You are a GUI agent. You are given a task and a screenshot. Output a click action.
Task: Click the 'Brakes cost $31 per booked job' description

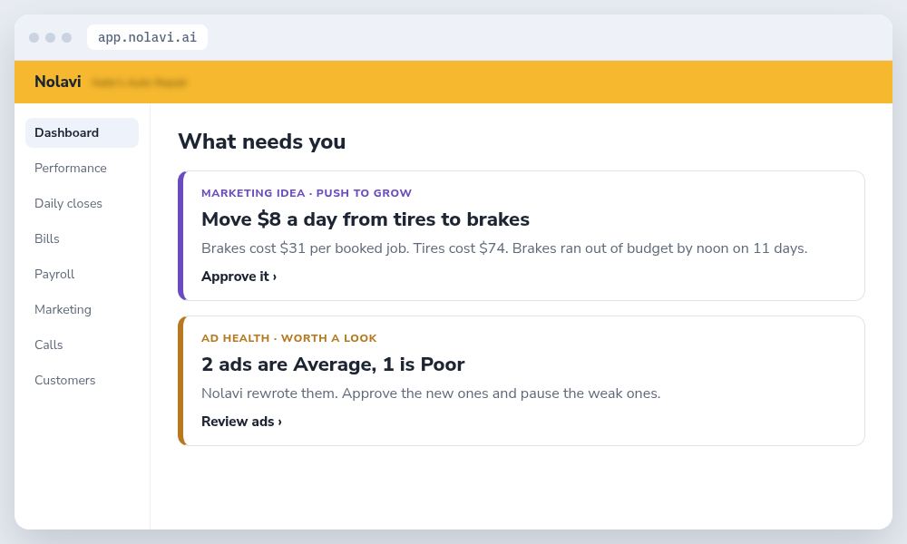[x=503, y=248]
